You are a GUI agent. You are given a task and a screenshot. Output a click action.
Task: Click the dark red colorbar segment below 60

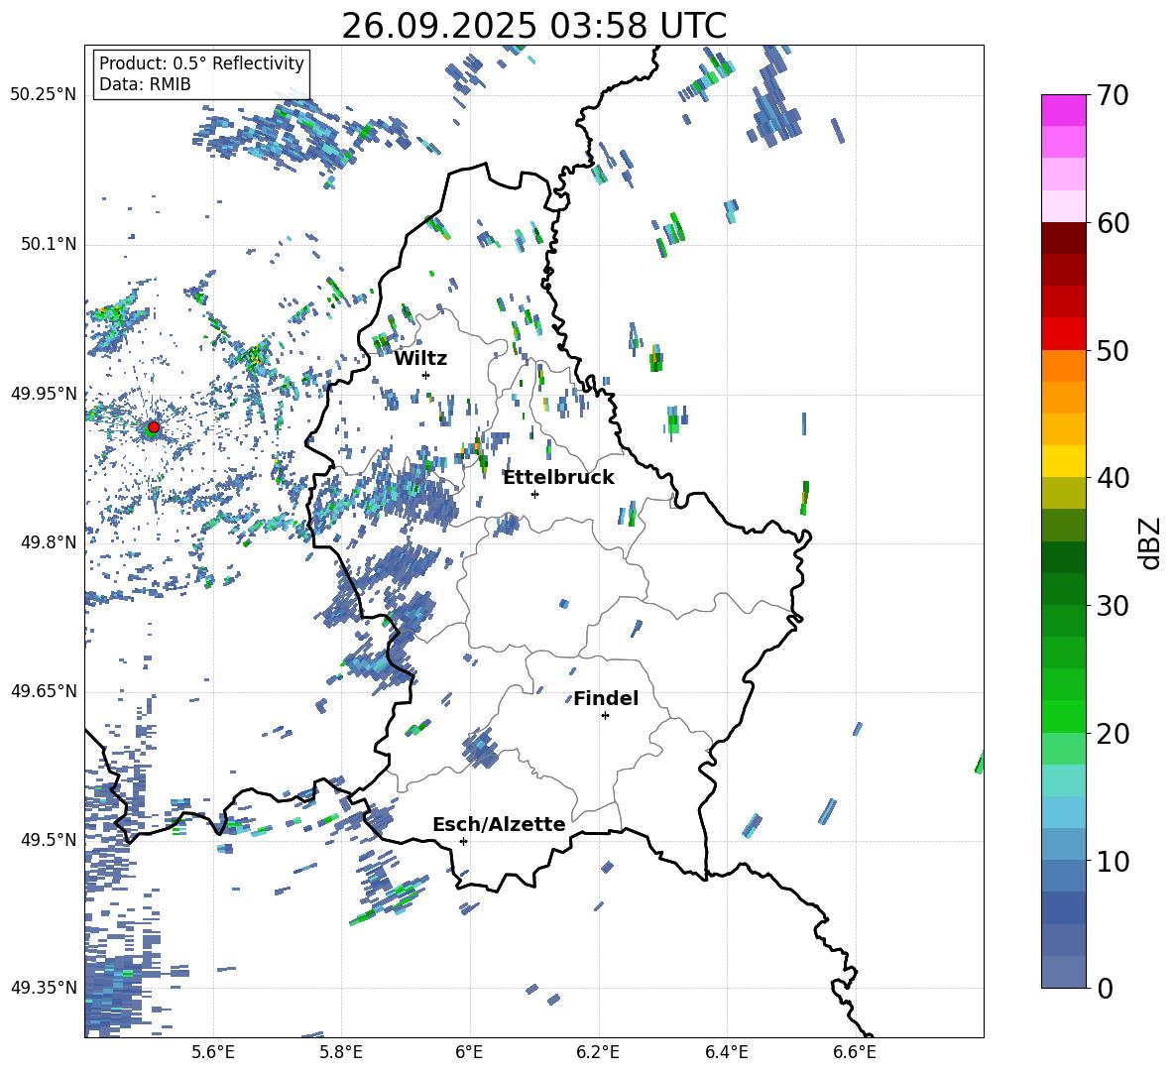(x=1064, y=238)
